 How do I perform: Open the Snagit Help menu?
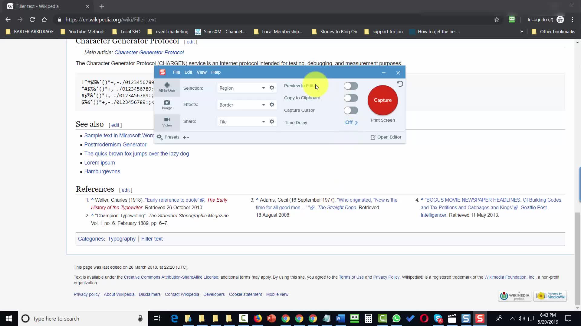[x=216, y=72]
